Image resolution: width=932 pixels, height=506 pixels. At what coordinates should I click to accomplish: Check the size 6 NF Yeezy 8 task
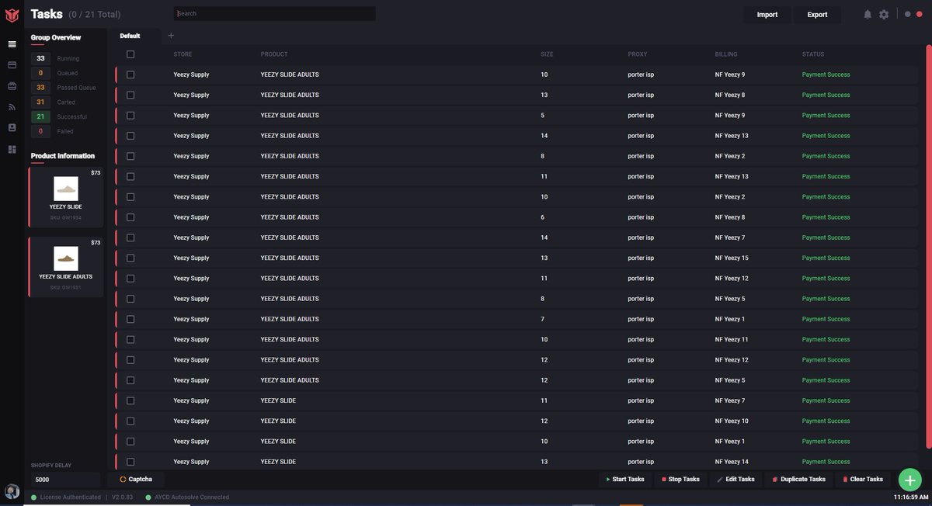click(130, 217)
